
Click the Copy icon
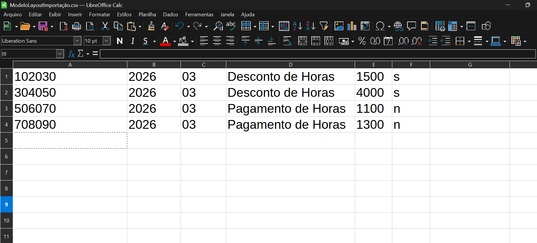pos(118,26)
